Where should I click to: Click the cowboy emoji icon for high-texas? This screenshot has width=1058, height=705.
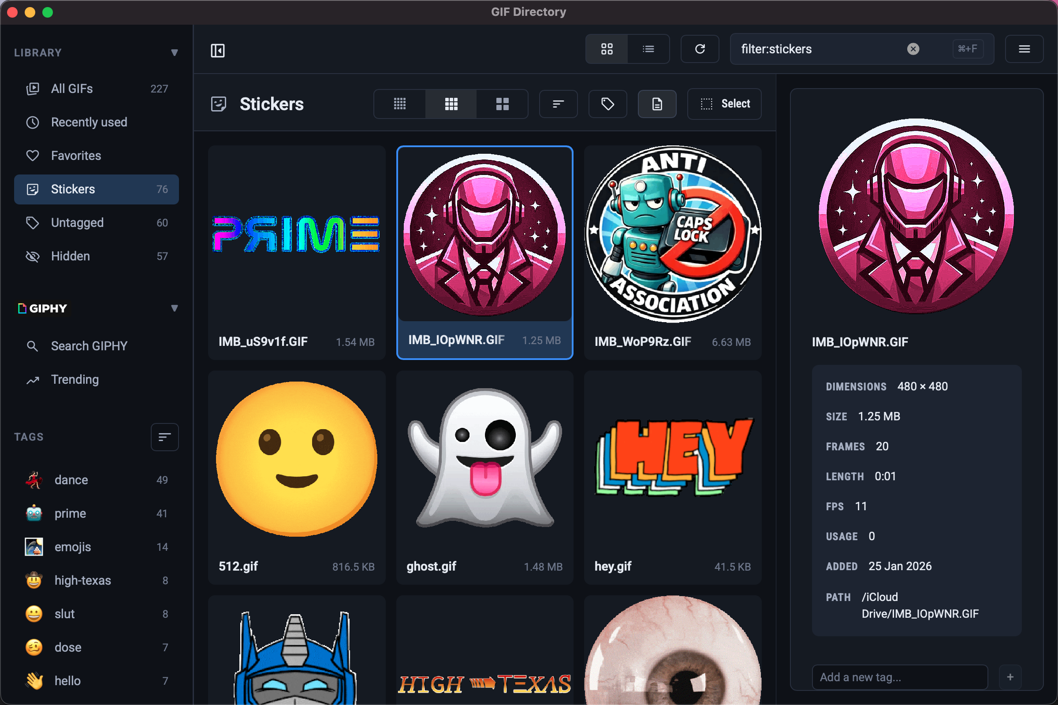click(x=34, y=580)
